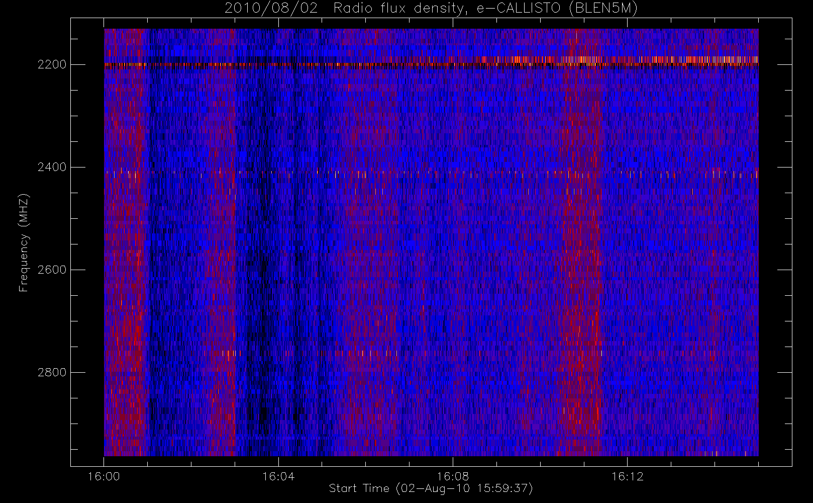The height and width of the screenshot is (503, 813).
Task: Select the 2600 frequency tick label
Action: click(x=52, y=270)
